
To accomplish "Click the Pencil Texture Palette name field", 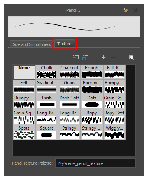I will (95, 163).
